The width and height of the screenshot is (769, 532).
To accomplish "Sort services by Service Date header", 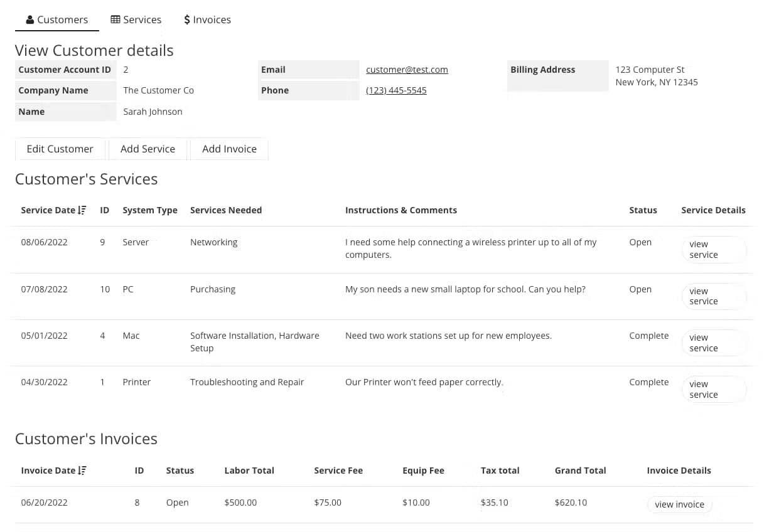I will [x=48, y=210].
